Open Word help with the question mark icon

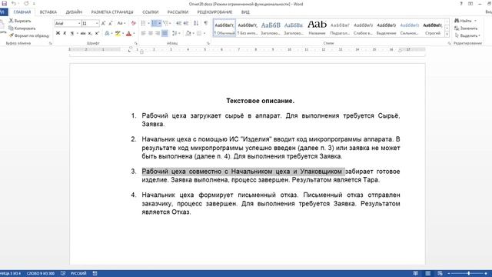coord(461,4)
